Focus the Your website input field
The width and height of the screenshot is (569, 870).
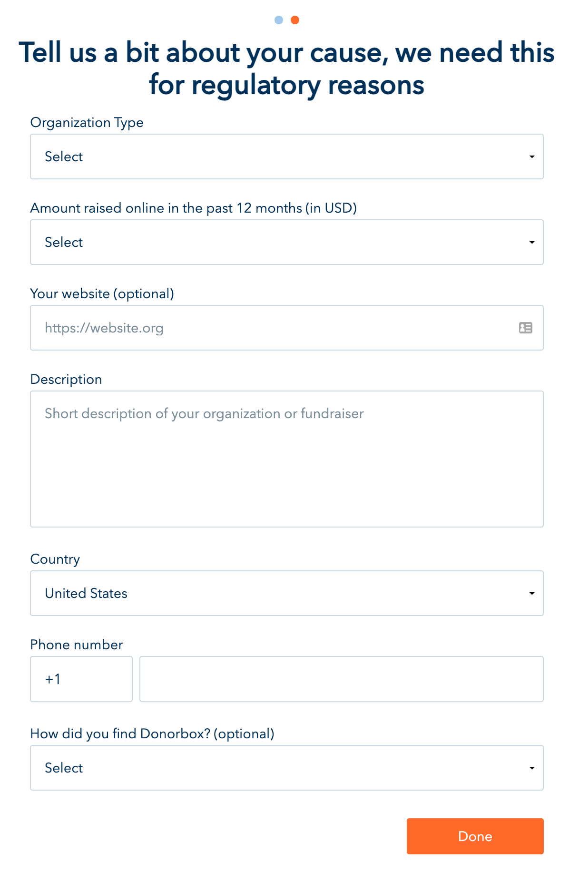(276, 328)
